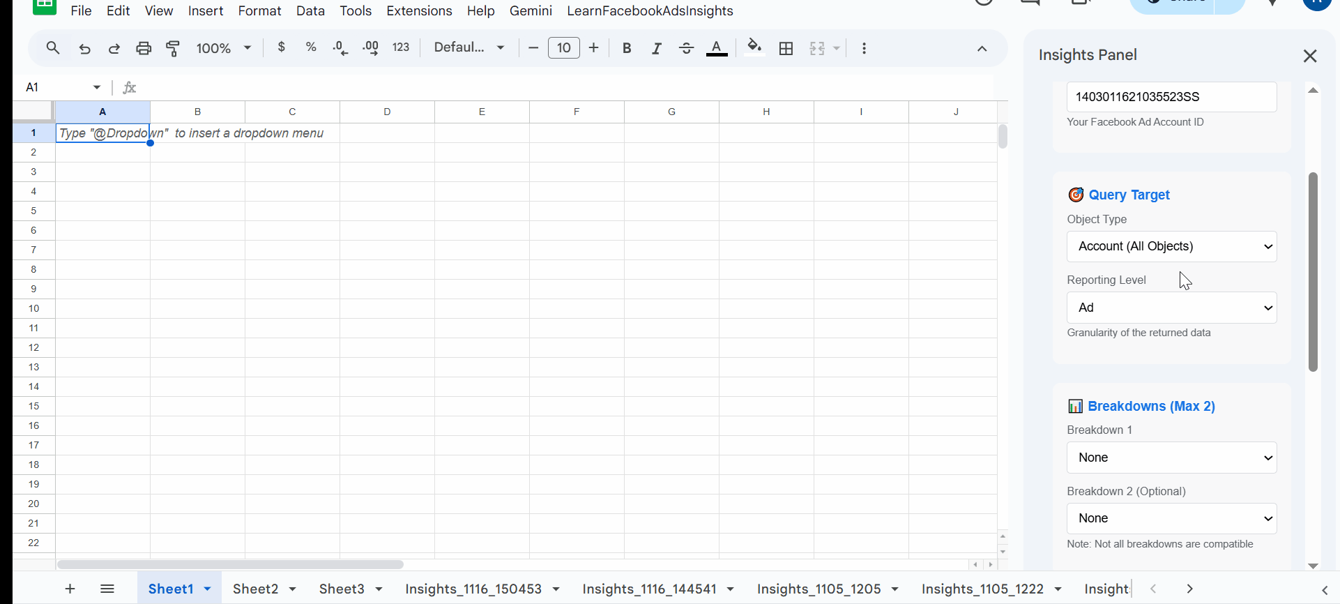This screenshot has width=1340, height=604.
Task: Open the all sheets list icon
Action: [x=107, y=589]
